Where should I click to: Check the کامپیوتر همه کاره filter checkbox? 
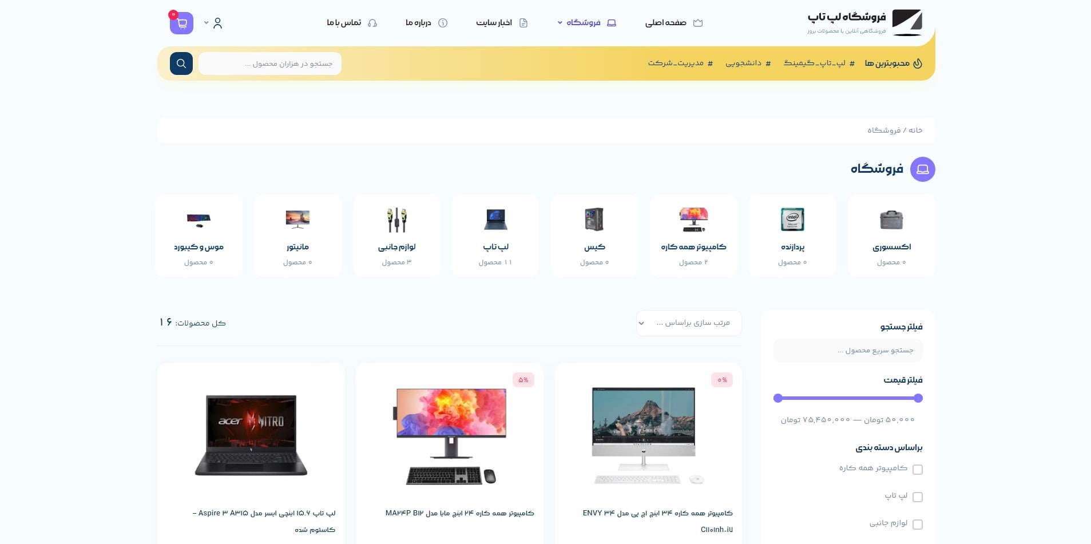click(918, 470)
